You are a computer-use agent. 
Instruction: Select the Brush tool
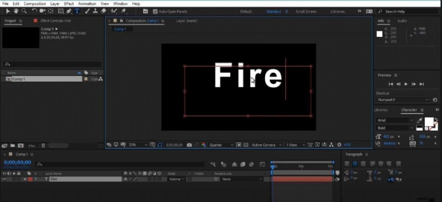point(87,11)
